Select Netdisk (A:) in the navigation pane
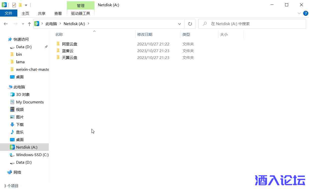The width and height of the screenshot is (309, 189). coord(27,147)
